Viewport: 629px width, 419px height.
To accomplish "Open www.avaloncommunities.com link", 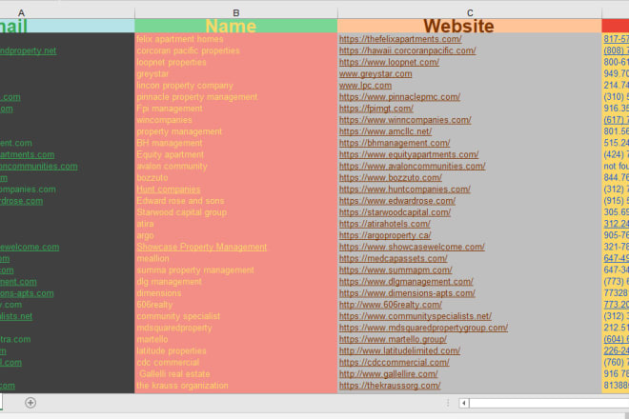I will (413, 166).
